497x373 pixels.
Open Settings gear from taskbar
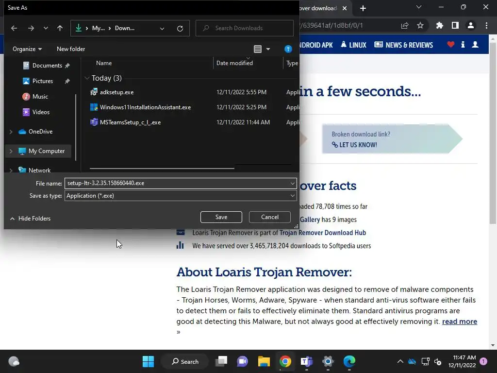pos(328,361)
